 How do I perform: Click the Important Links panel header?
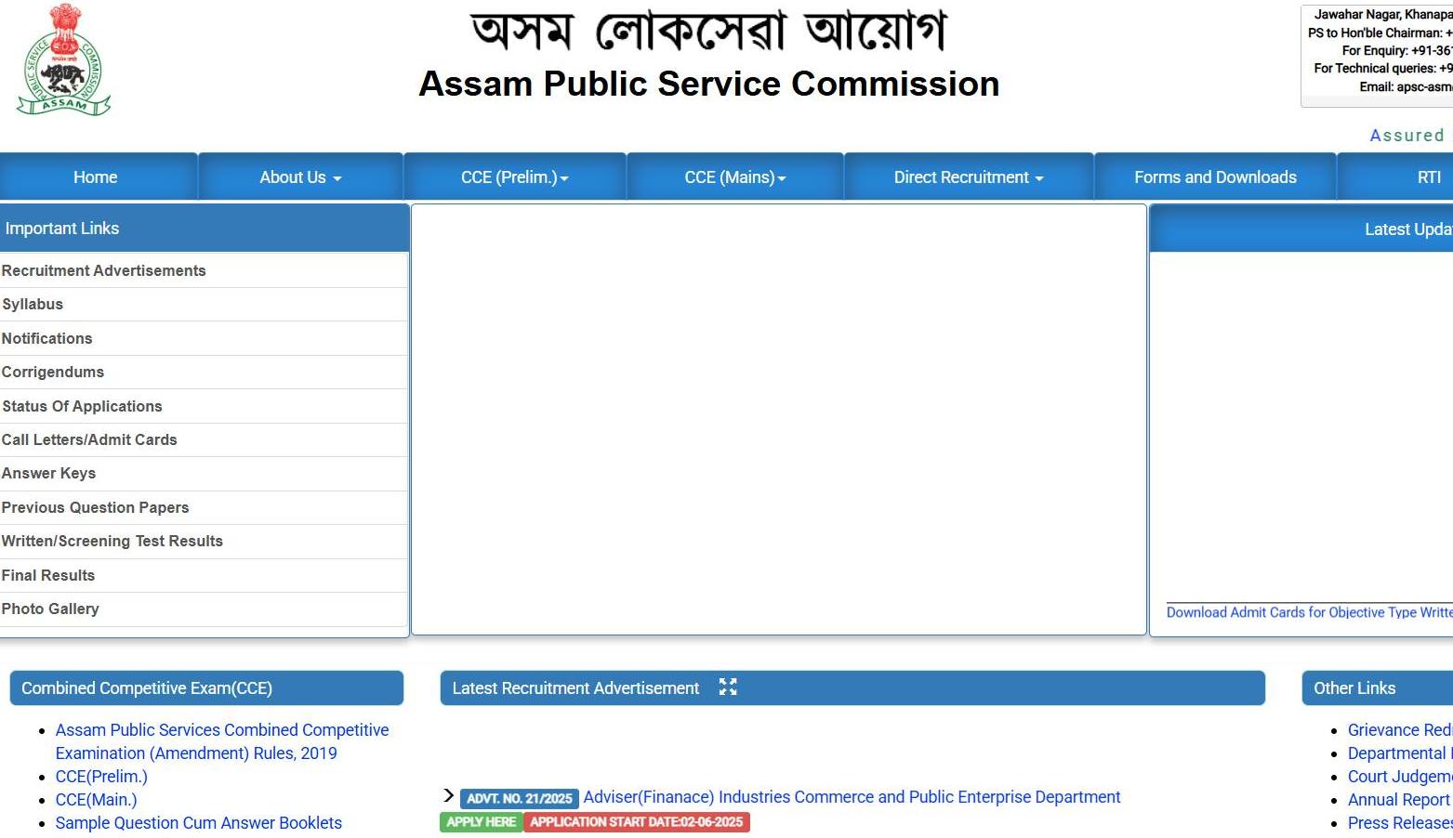point(205,229)
